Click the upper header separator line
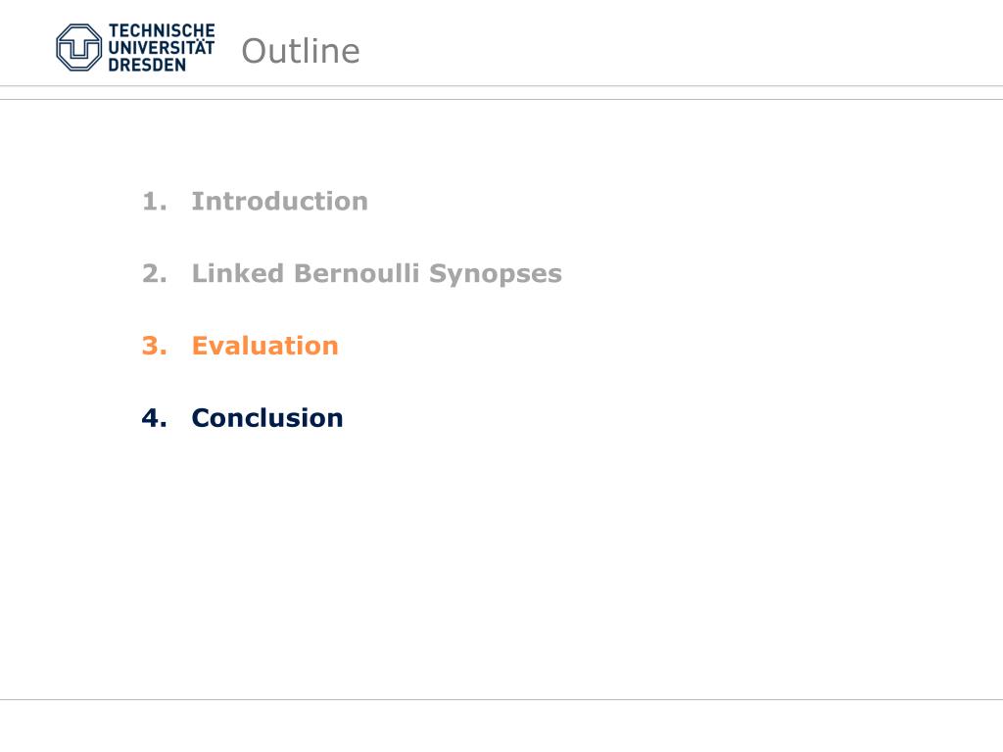The image size is (1003, 752). click(x=501, y=86)
